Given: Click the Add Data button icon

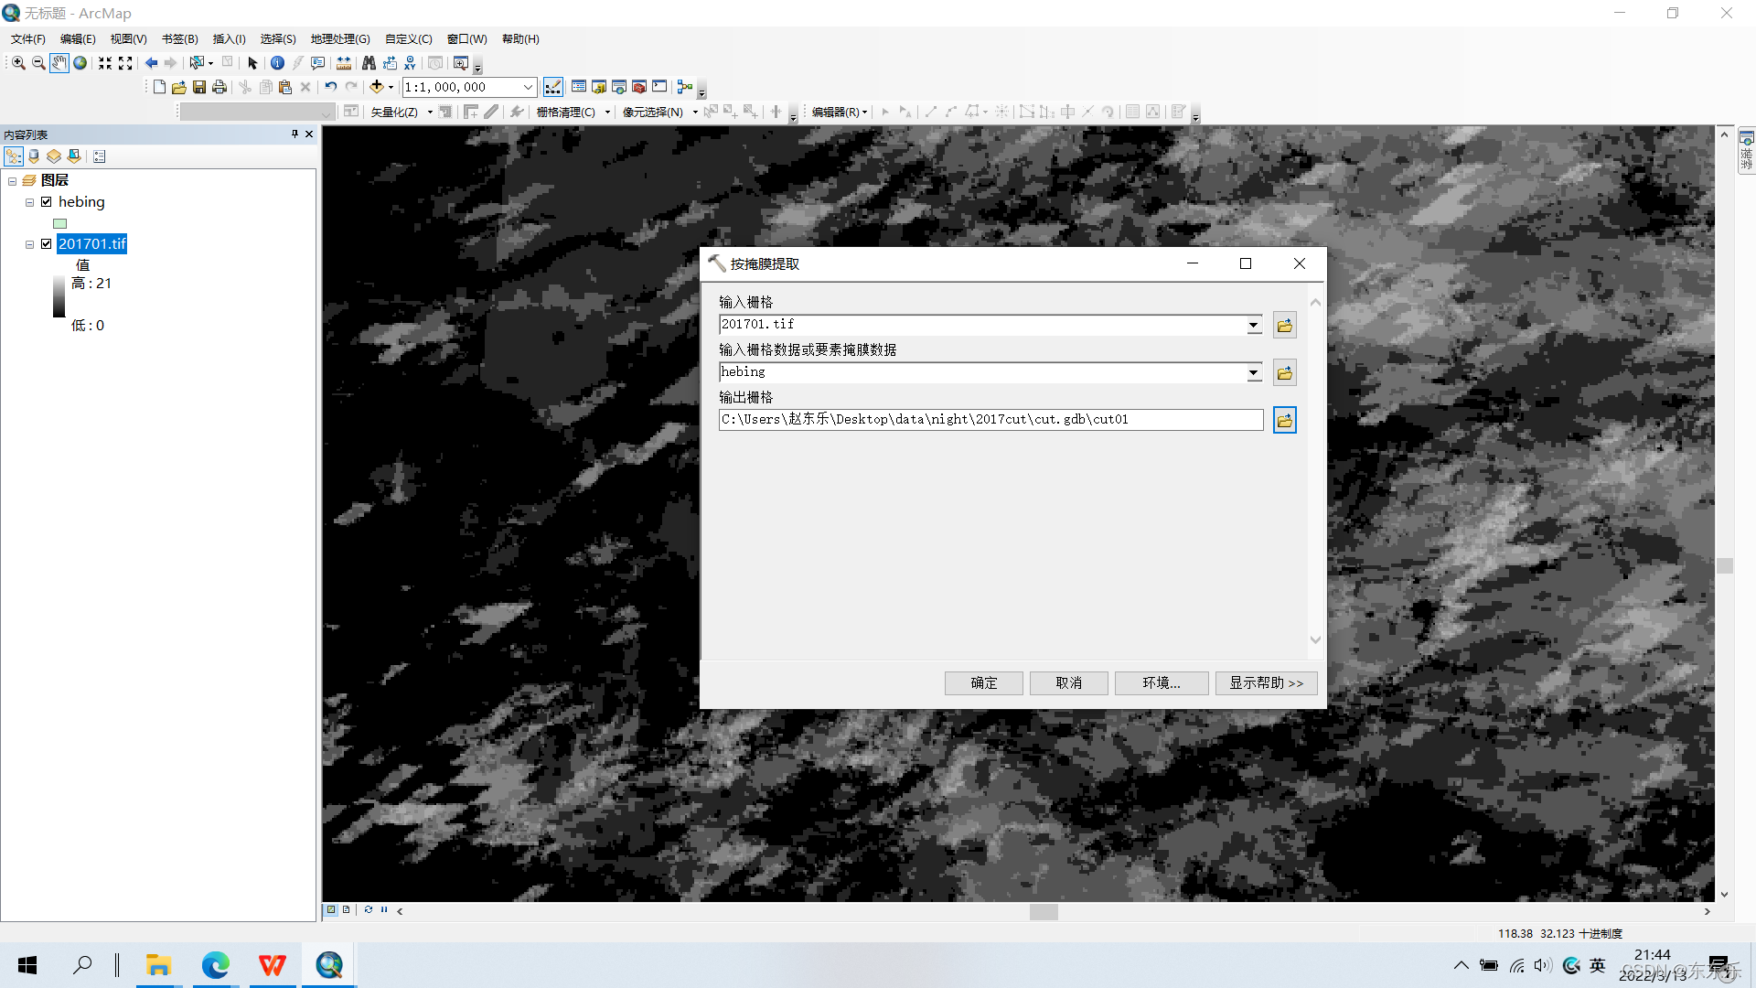Looking at the screenshot, I should tap(376, 87).
